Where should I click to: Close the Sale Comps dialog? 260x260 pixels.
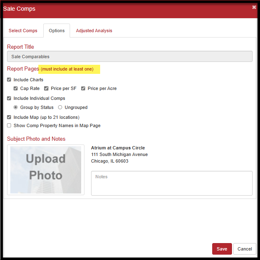(254, 7)
